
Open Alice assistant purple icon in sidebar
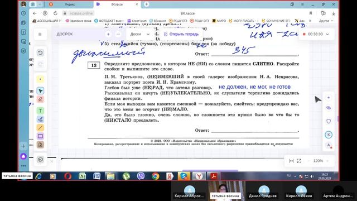click(x=23, y=156)
